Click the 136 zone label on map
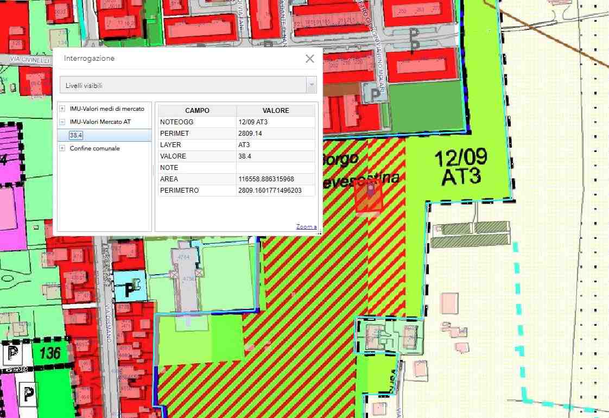Screen dimensions: 609x418 (x=50, y=353)
